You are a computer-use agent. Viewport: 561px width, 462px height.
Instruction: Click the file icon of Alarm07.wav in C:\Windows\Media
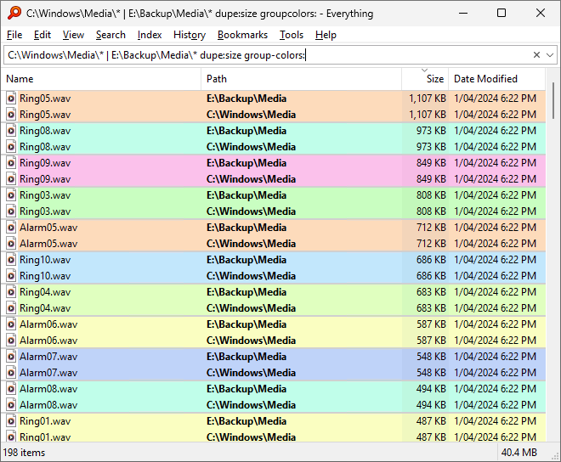click(x=11, y=373)
